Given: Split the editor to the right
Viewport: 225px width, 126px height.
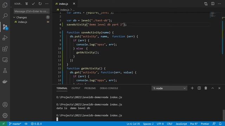Looking at the screenshot, I should pos(213,4).
